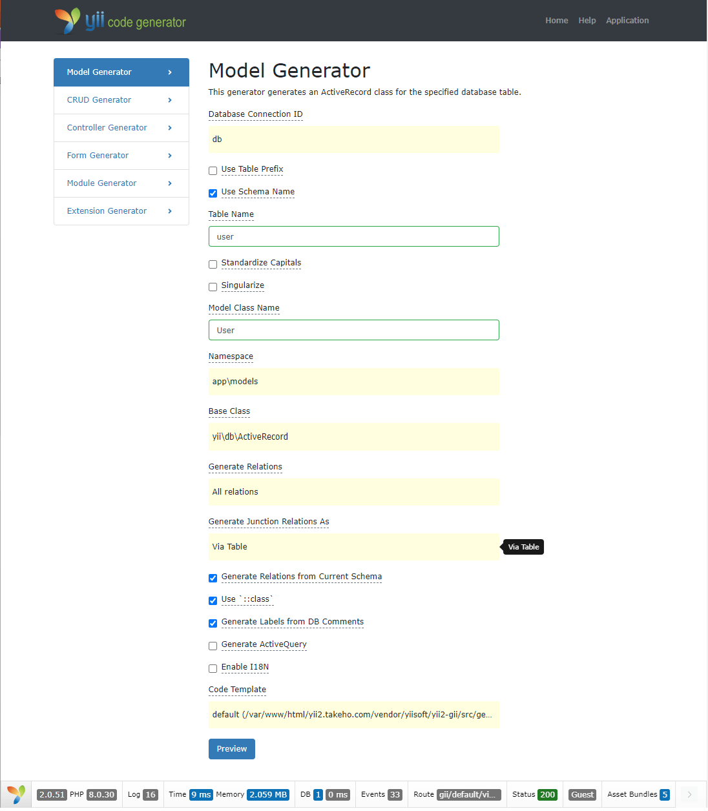Click the Table Name input field

(353, 237)
